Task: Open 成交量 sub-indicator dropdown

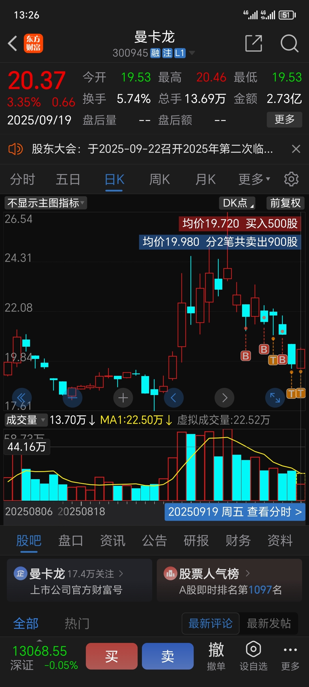Action: coord(26,420)
